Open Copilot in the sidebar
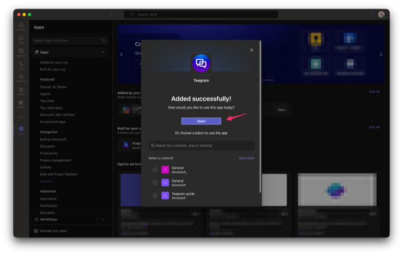Image resolution: width=403 pixels, height=255 pixels. pyautogui.click(x=21, y=91)
